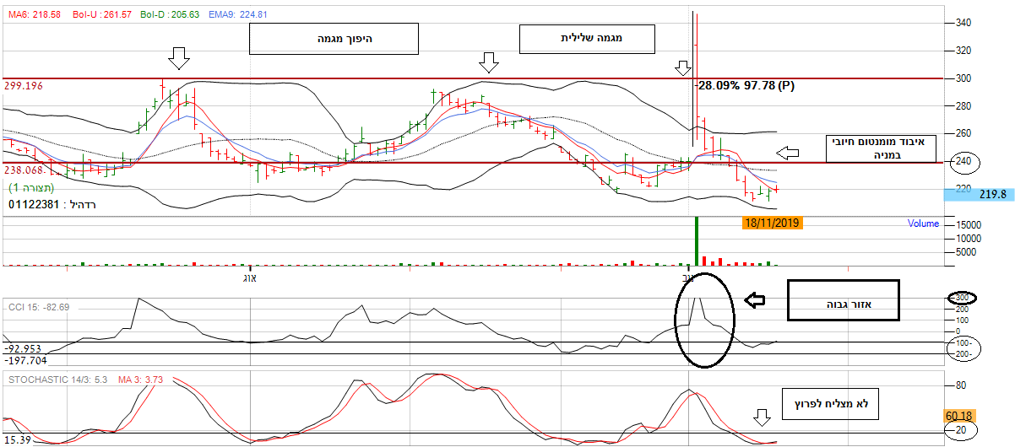The image size is (1015, 447).
Task: Click the down arrow under the 'לא מצליח לפרוץ' box
Action: [x=763, y=418]
